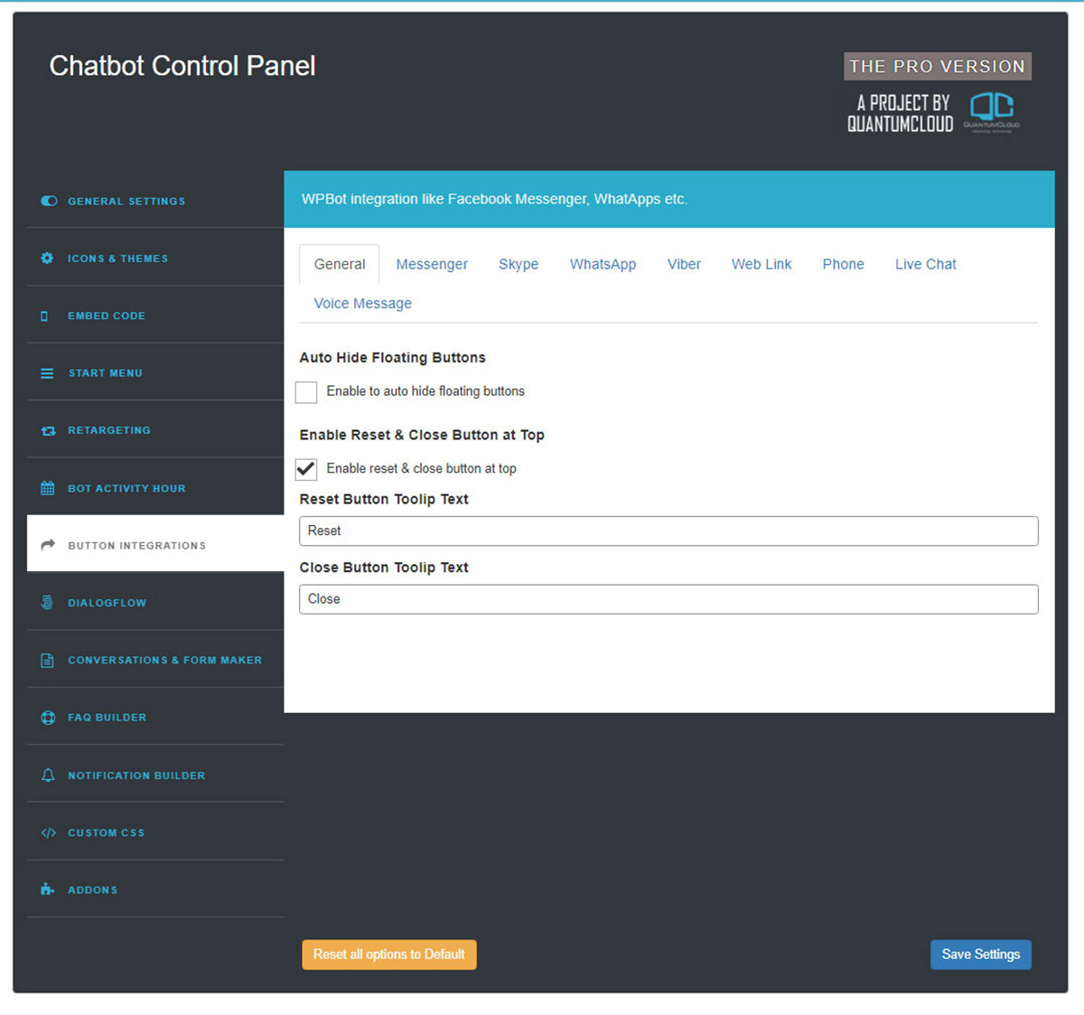Click the Dialogflow icon in sidebar
This screenshot has height=1015, width=1084.
point(47,603)
